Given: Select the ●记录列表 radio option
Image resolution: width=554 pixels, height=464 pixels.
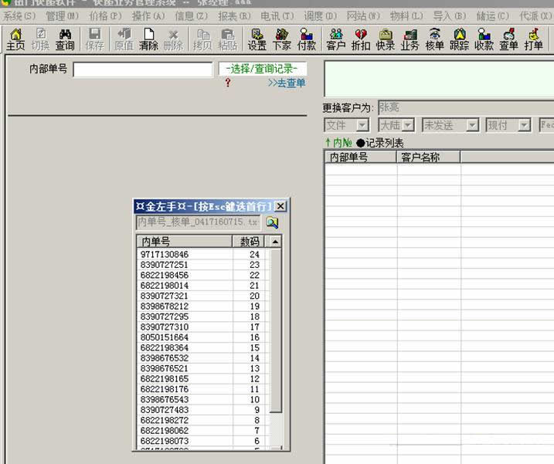Looking at the screenshot, I should (380, 143).
